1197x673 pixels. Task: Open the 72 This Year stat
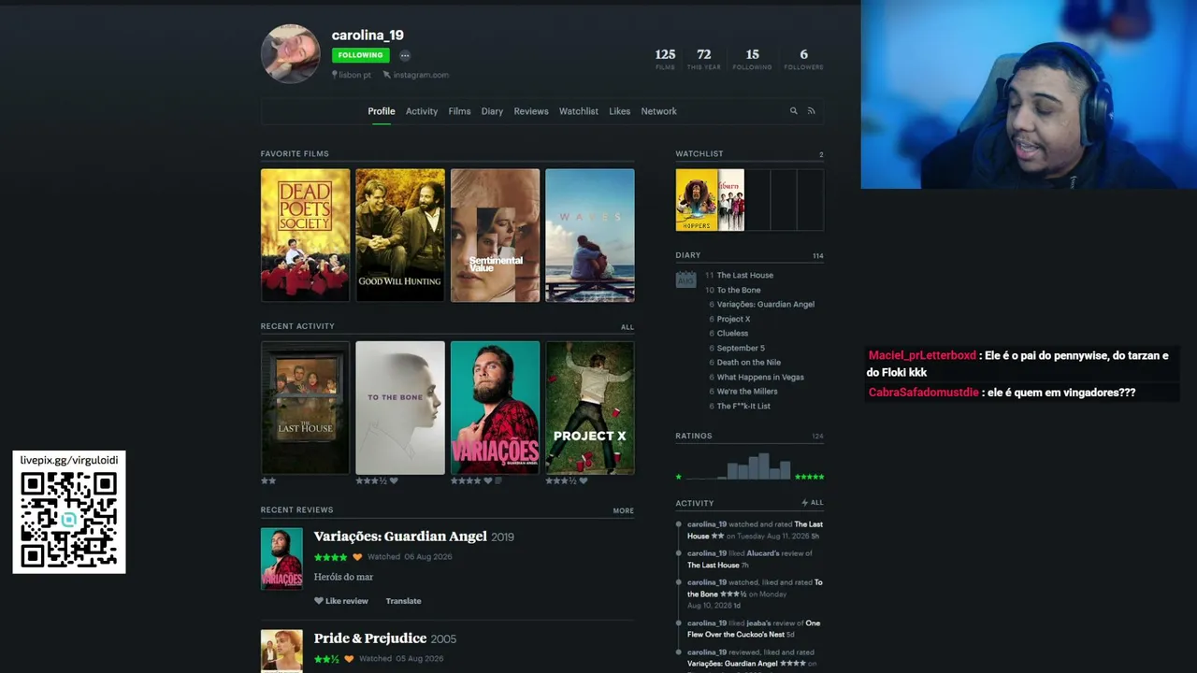click(704, 59)
